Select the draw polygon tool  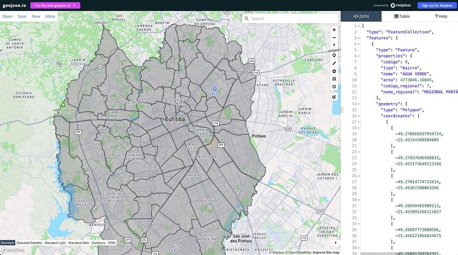(334, 71)
